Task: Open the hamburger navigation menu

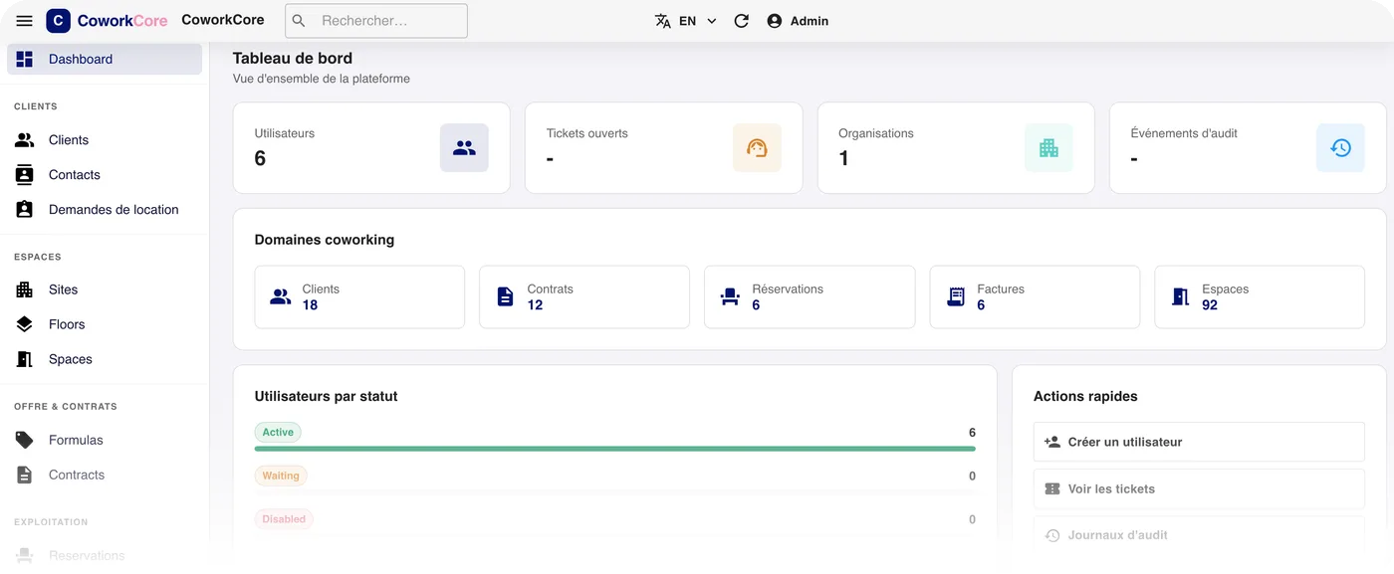Action: (25, 21)
